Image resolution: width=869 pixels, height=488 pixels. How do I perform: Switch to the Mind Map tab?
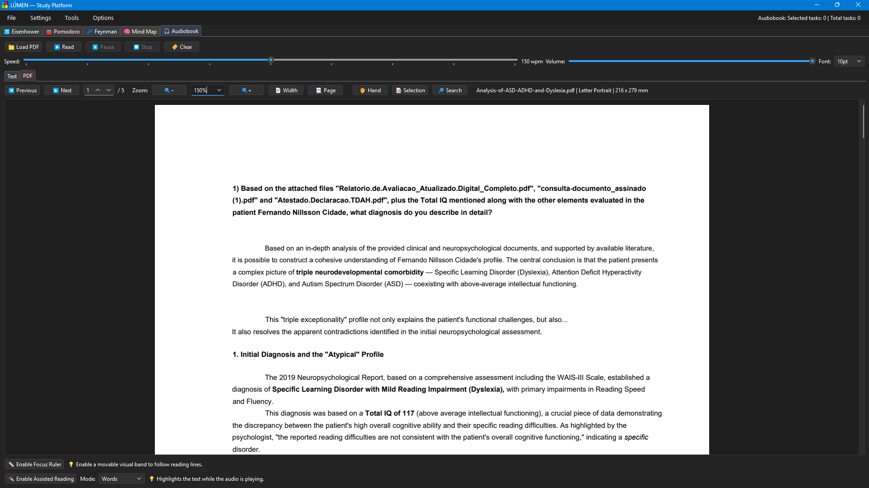pos(140,32)
